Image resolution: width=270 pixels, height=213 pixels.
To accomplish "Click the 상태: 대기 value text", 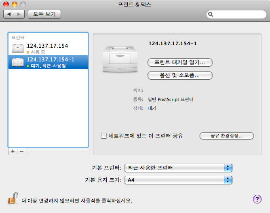I will [152, 108].
